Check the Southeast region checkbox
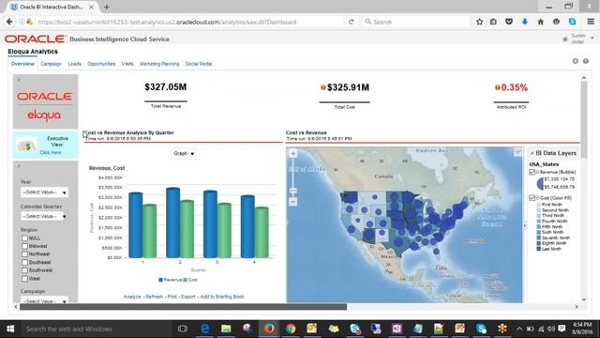600x338 pixels. (25, 263)
